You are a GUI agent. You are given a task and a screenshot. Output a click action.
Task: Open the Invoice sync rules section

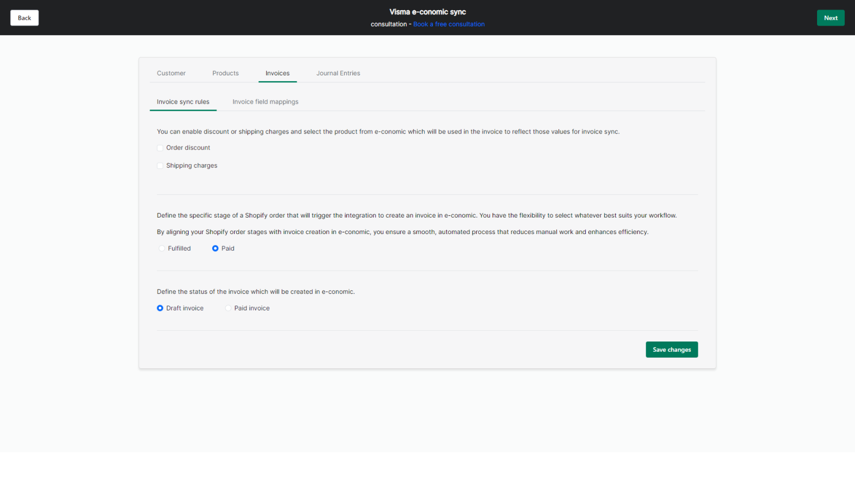click(183, 102)
